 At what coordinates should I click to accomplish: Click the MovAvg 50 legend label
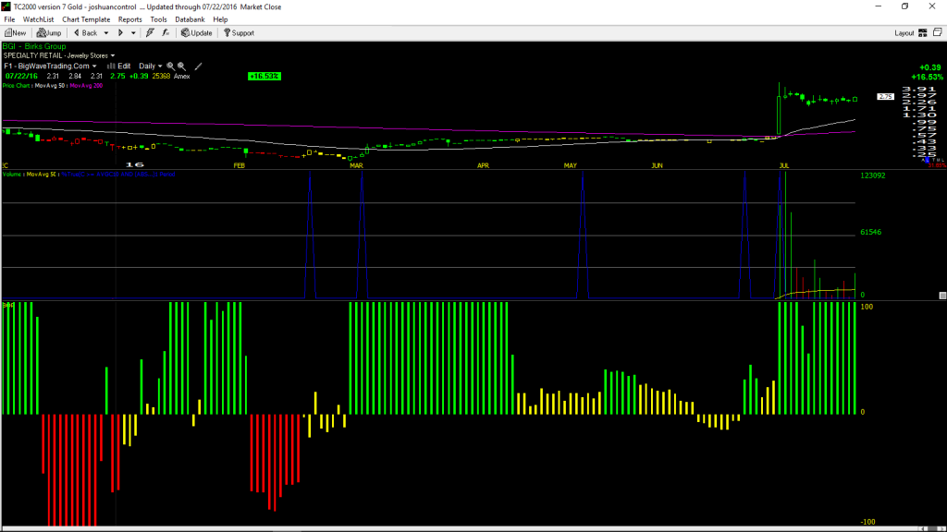click(x=50, y=86)
